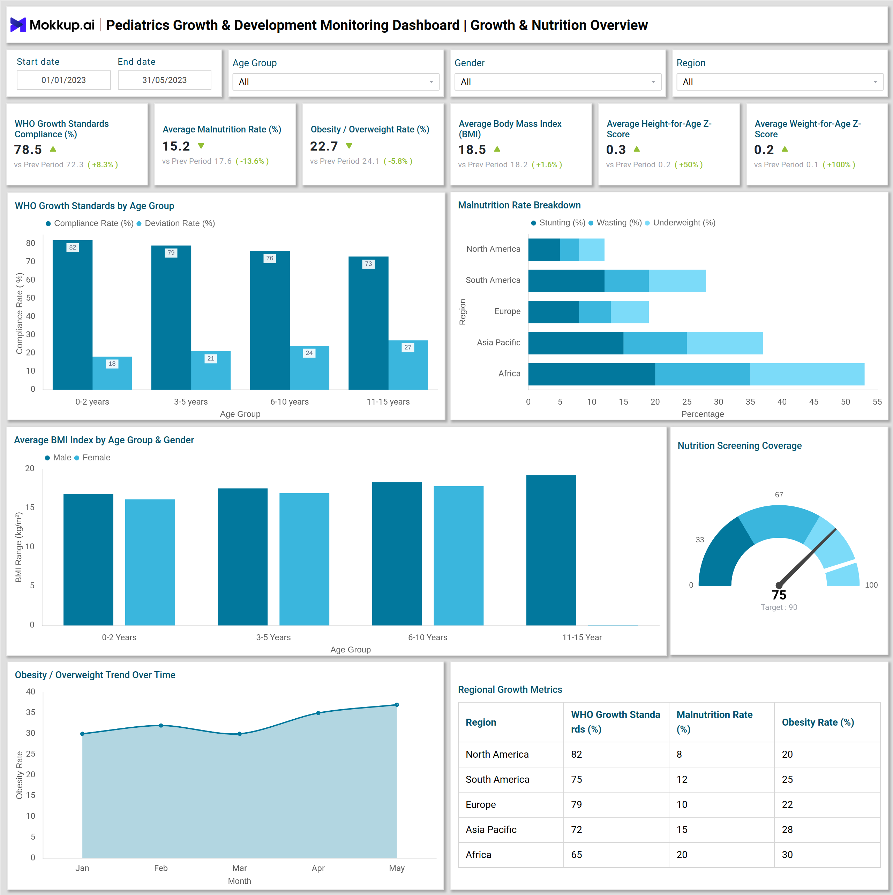Click the 11-15 years deviation bar labeled 27
Viewport: 893px width, 895px height.
pyautogui.click(x=408, y=365)
